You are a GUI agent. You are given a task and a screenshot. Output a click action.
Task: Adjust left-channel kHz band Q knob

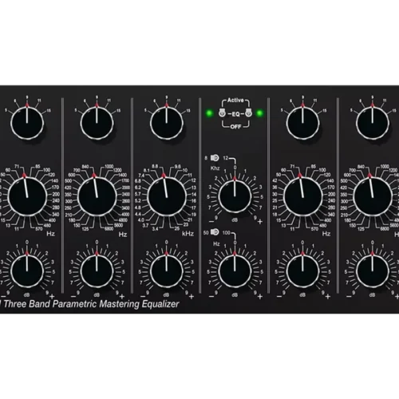pyautogui.click(x=167, y=123)
